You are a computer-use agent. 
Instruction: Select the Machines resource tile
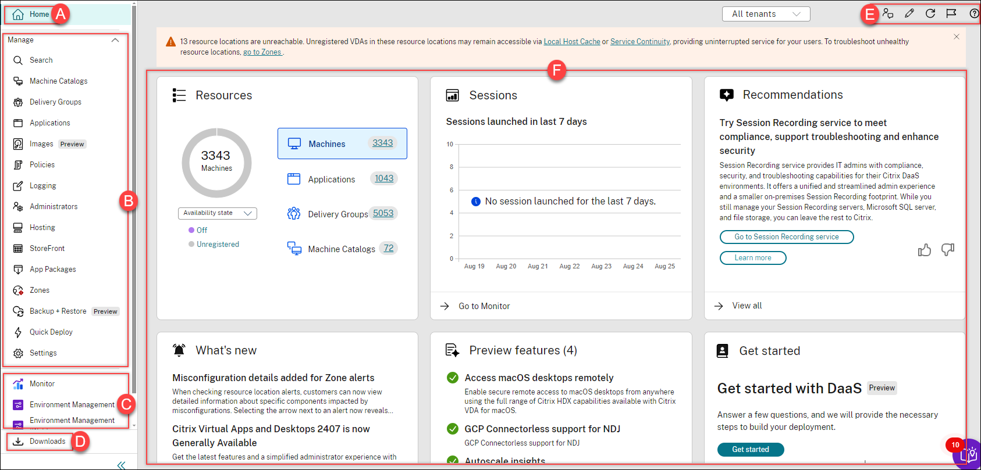pyautogui.click(x=342, y=143)
